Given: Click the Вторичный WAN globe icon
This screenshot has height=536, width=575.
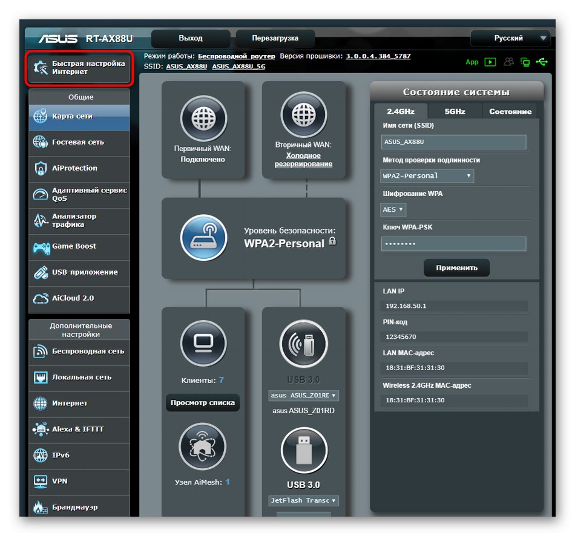Looking at the screenshot, I should pos(304,115).
